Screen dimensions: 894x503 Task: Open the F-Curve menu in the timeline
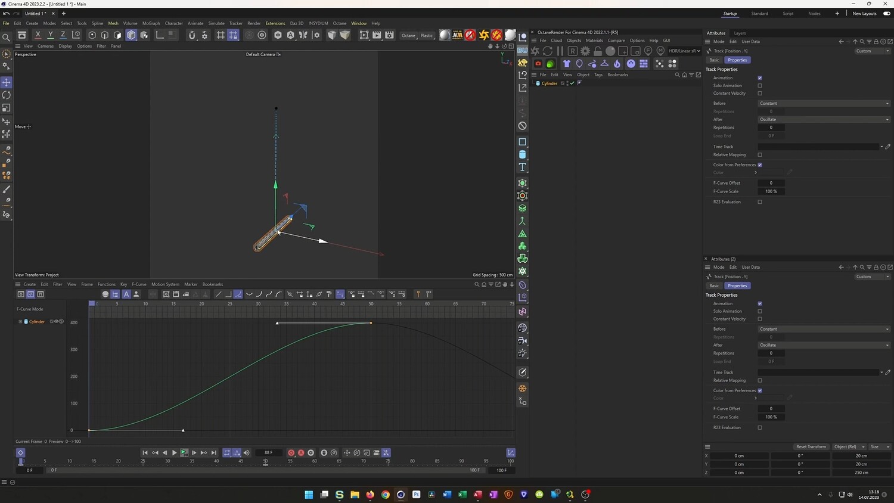(x=139, y=284)
